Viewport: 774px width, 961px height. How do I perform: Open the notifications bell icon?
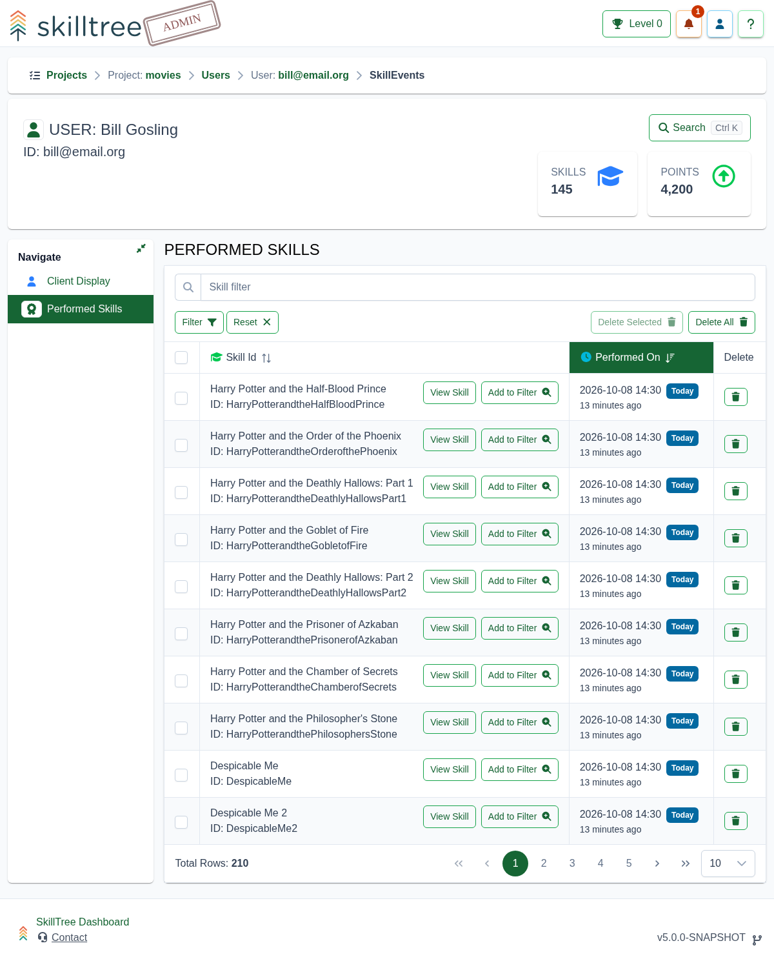pyautogui.click(x=688, y=24)
